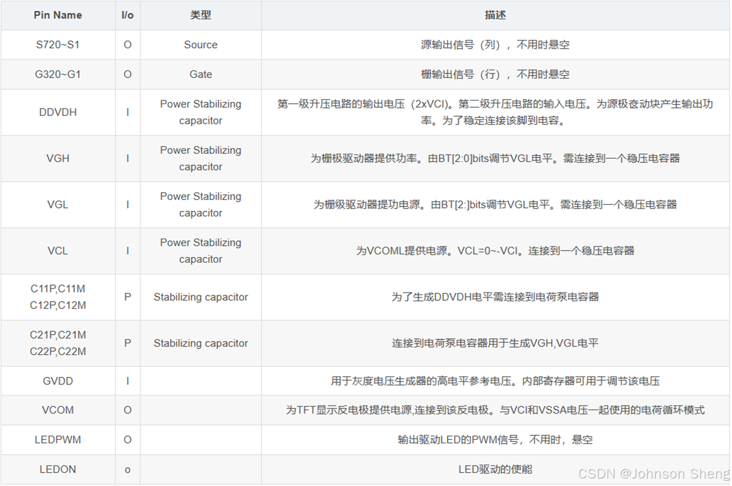The width and height of the screenshot is (732, 486).
Task: Select the 类型 column header
Action: (201, 15)
